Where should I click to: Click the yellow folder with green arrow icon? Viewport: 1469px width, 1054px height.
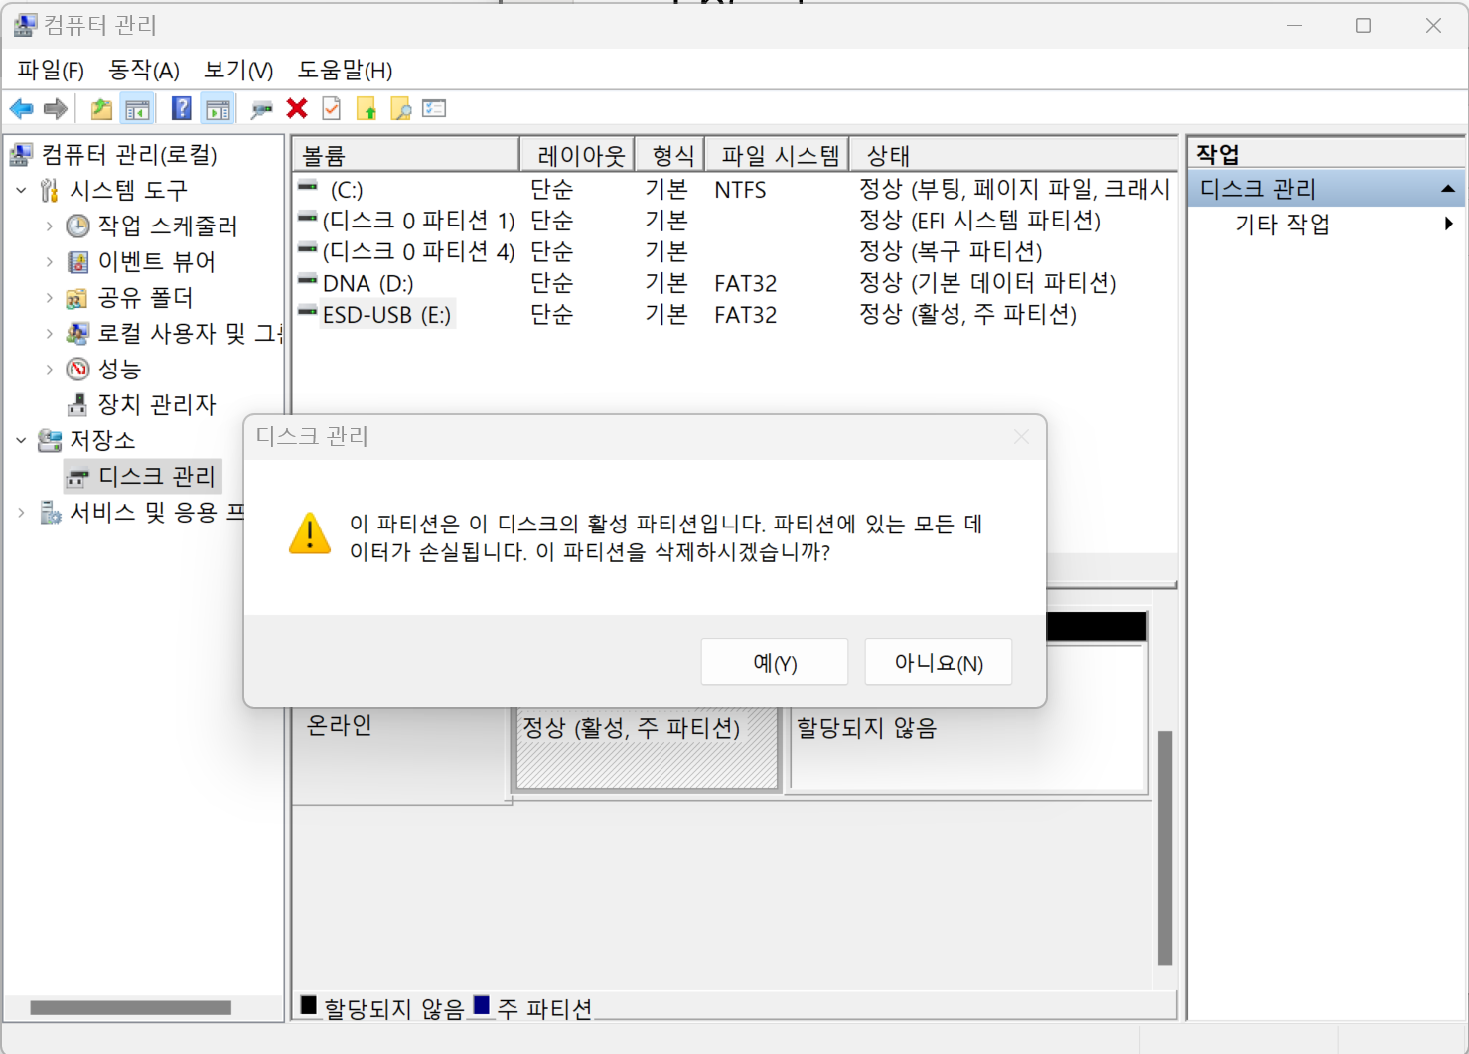point(367,109)
